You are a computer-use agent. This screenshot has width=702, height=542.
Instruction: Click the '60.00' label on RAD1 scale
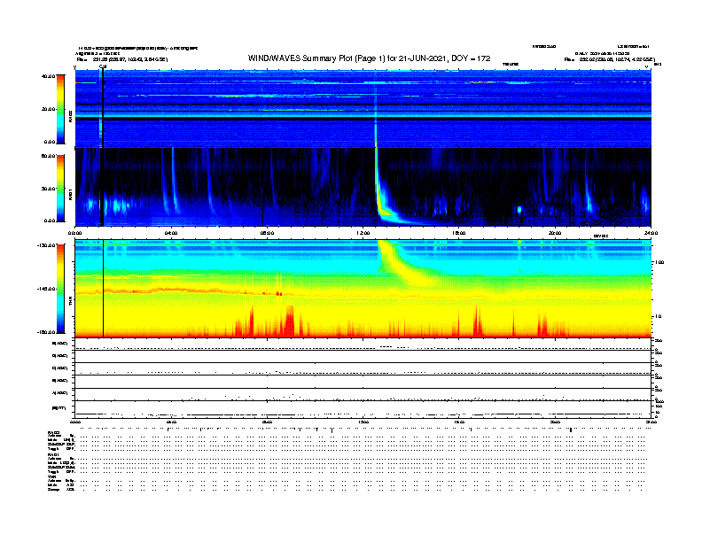pos(48,156)
